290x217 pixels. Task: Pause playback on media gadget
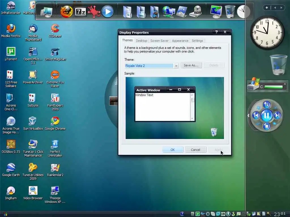coord(266,116)
